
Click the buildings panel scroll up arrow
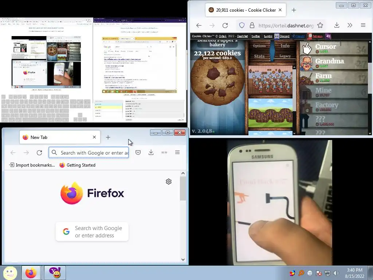[x=294, y=67]
